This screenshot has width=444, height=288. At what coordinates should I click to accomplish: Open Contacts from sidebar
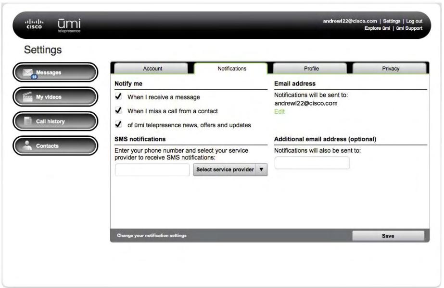pyautogui.click(x=55, y=145)
